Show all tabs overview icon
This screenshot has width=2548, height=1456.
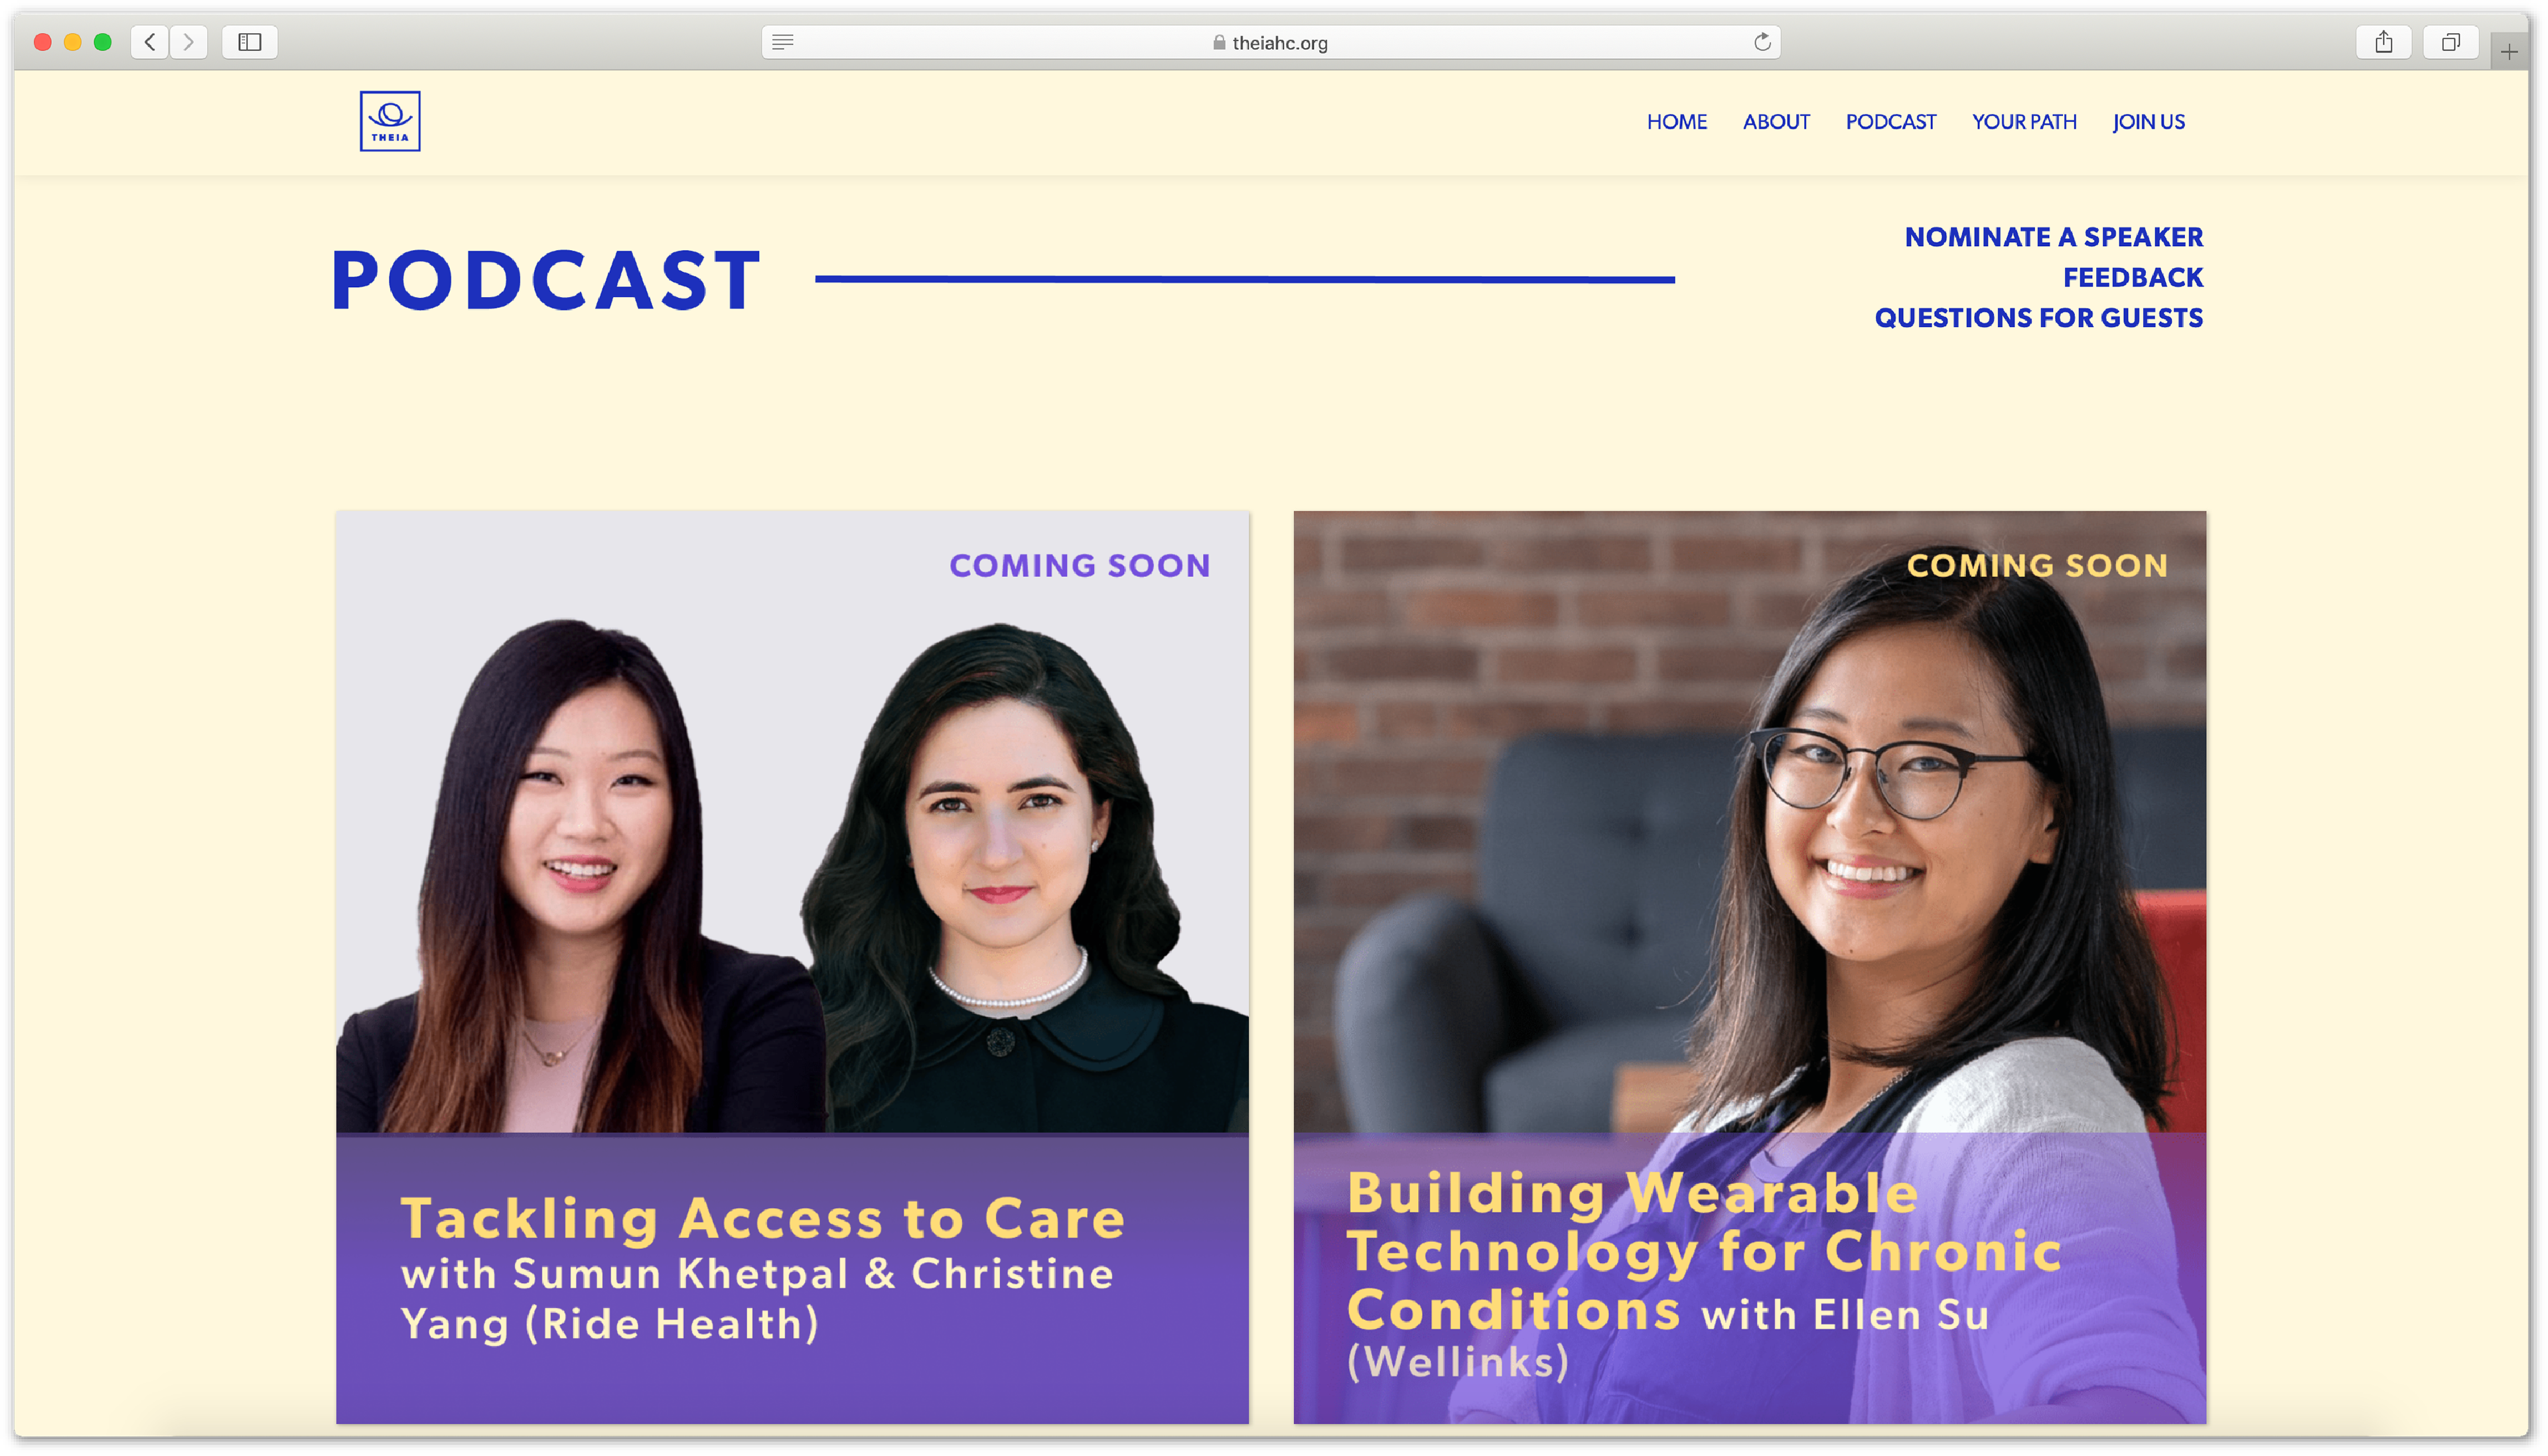[2451, 42]
